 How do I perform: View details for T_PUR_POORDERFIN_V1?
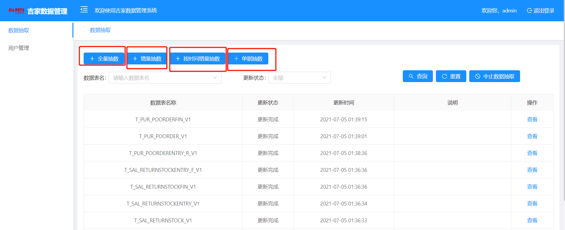pyautogui.click(x=532, y=120)
